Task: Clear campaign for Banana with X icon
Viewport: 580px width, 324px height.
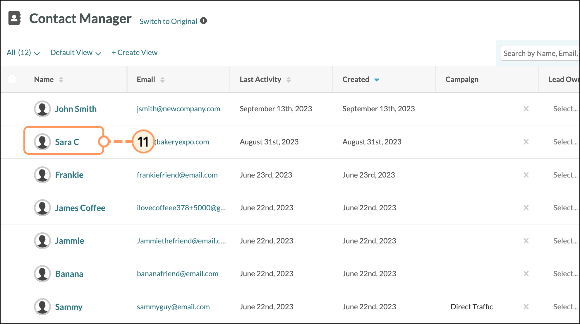Action: 526,274
